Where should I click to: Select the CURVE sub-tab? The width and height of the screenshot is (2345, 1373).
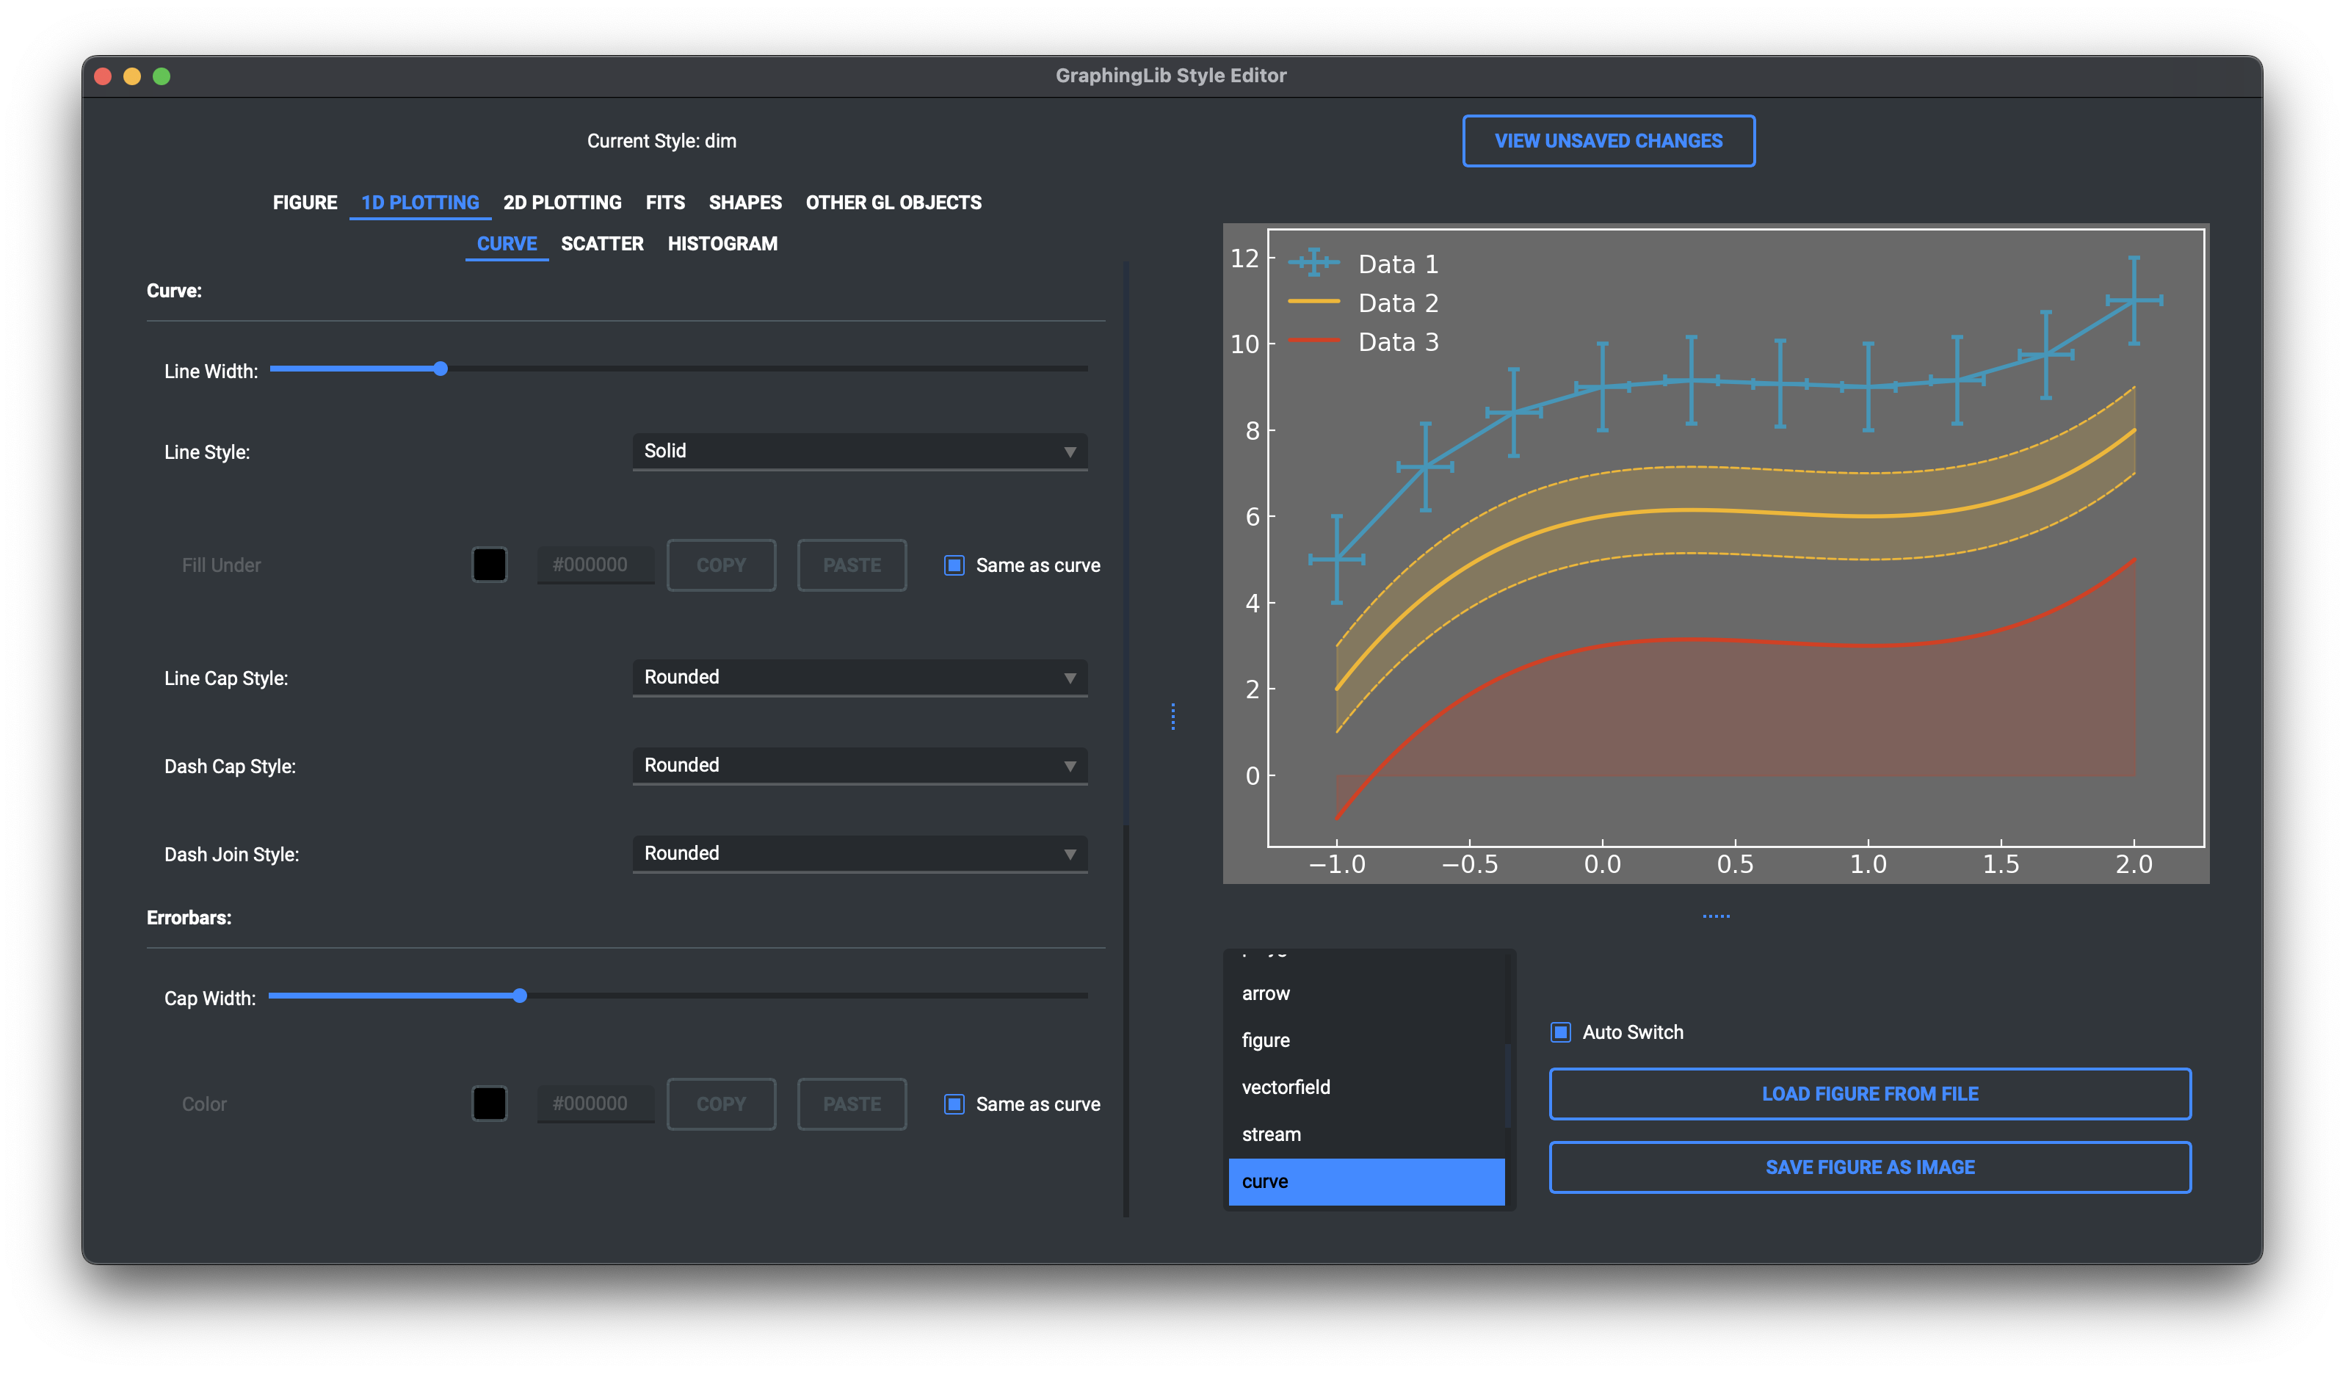(x=506, y=243)
